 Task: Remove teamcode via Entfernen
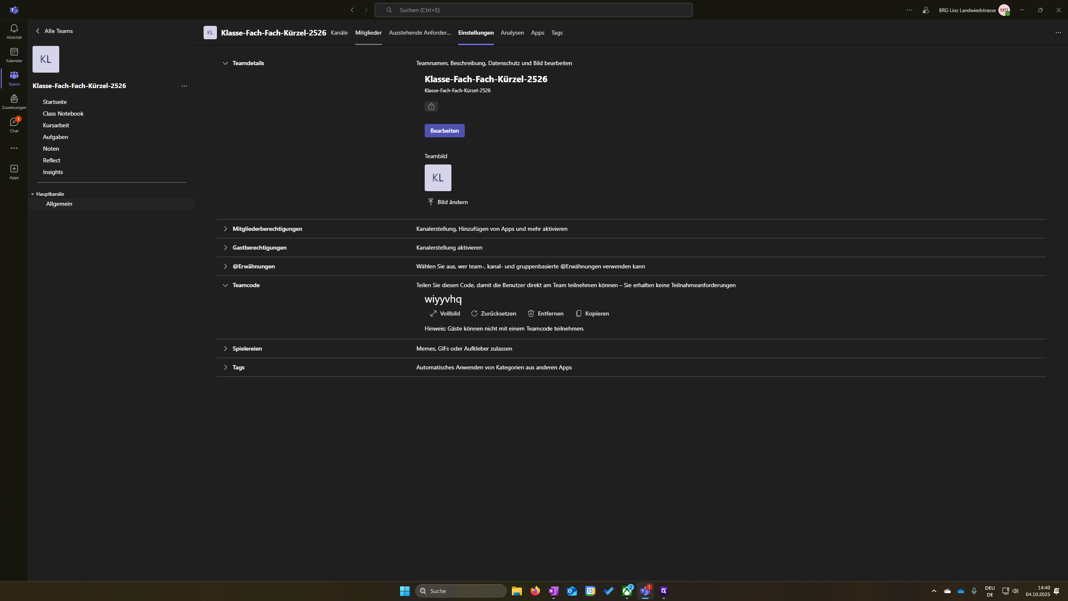[x=545, y=313]
